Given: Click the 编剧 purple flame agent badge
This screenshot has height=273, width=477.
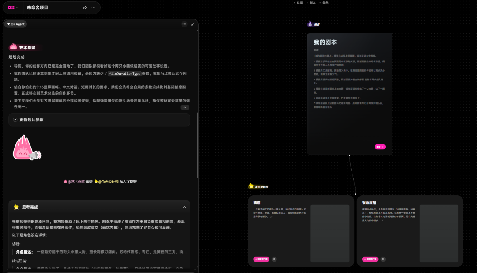Looking at the screenshot, I should click(313, 24).
